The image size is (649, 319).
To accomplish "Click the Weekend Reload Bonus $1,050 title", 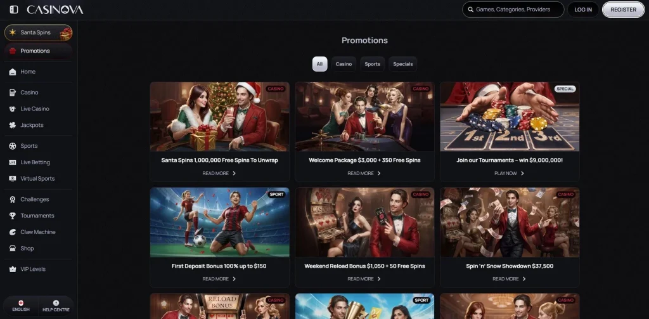I will 364,266.
